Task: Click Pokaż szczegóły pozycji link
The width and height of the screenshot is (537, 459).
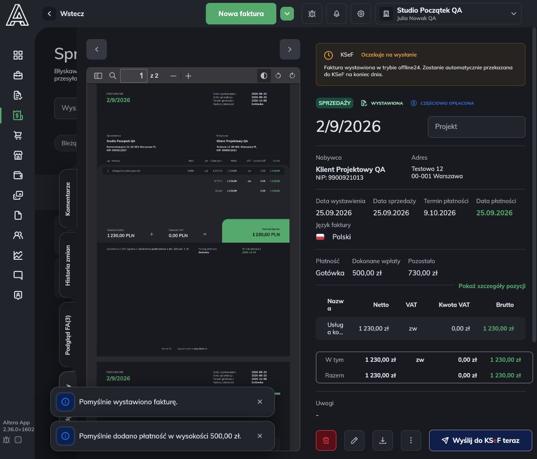Action: (492, 286)
